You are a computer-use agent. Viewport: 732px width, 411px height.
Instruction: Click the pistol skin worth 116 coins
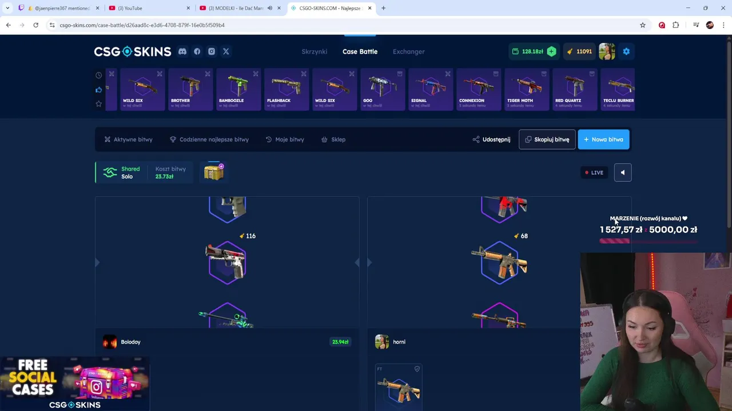tap(227, 263)
